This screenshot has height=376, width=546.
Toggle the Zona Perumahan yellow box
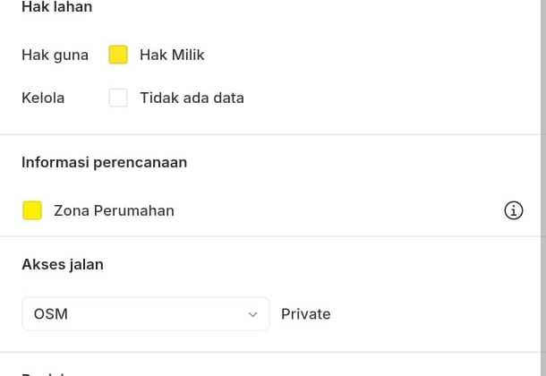point(32,210)
